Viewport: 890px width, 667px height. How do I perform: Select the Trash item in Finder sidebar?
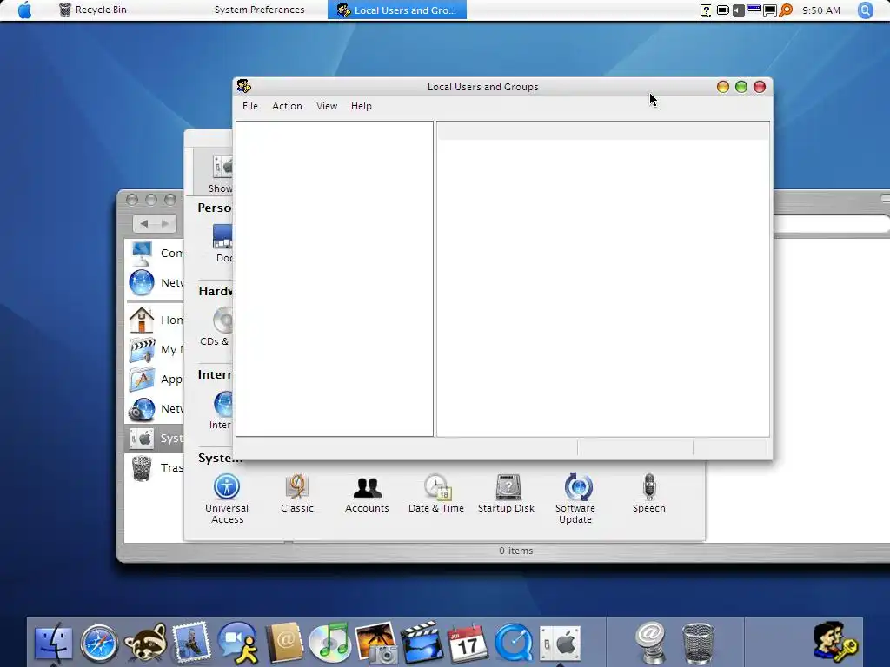pyautogui.click(x=155, y=468)
